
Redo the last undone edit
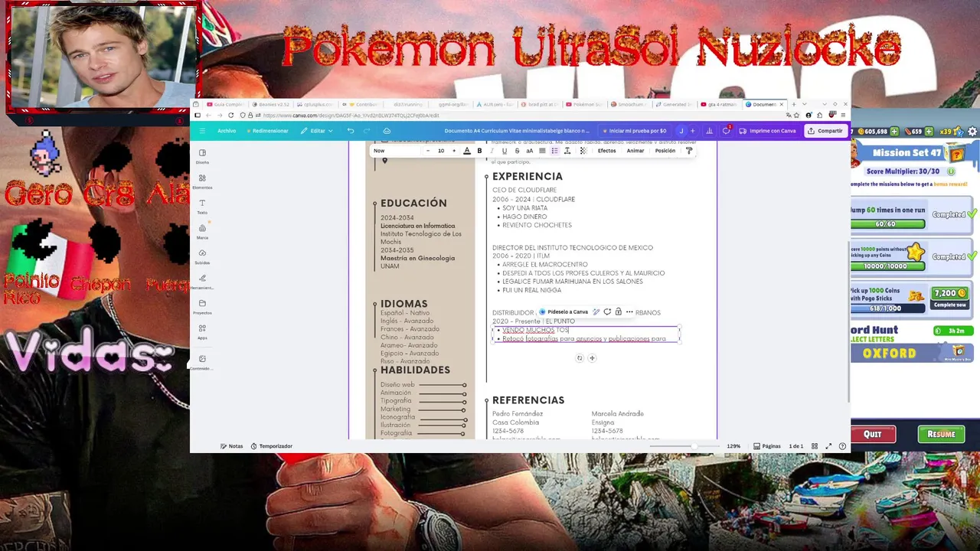pyautogui.click(x=367, y=131)
